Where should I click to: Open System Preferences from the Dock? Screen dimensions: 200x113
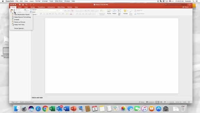tap(166, 109)
